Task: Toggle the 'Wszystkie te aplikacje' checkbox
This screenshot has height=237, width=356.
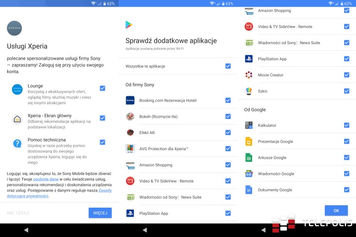Action: [x=228, y=66]
